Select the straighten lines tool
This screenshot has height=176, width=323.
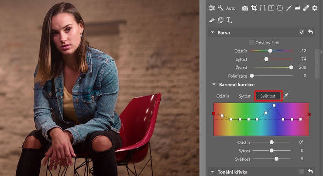tap(262, 8)
